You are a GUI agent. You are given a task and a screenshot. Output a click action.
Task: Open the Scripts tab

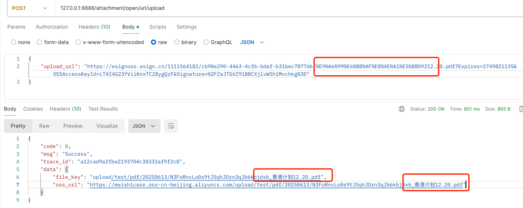[x=158, y=27]
